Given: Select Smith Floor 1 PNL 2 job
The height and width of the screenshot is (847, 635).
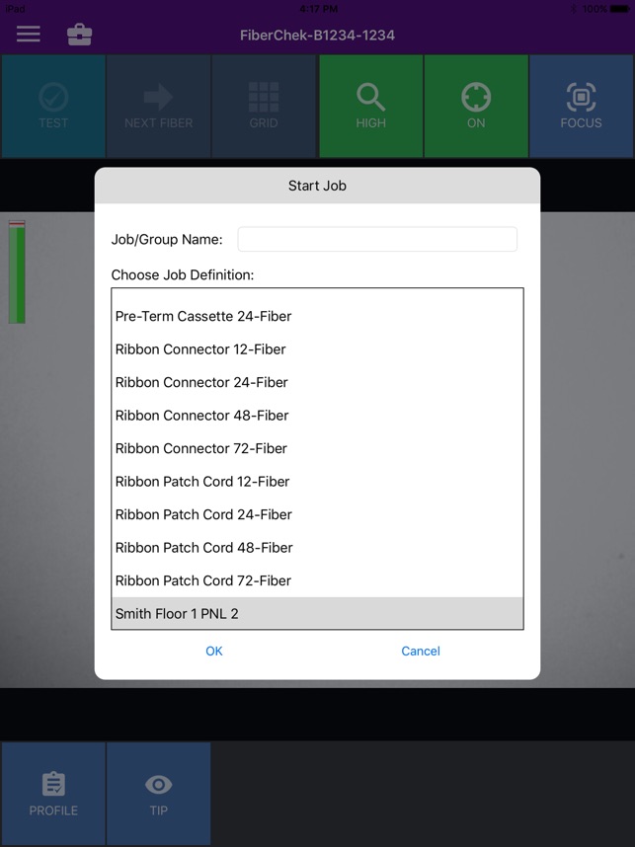Looking at the screenshot, I should 317,613.
